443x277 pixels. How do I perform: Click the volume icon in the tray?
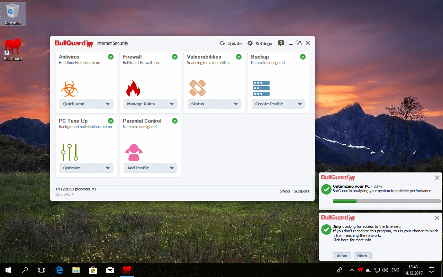click(x=385, y=270)
